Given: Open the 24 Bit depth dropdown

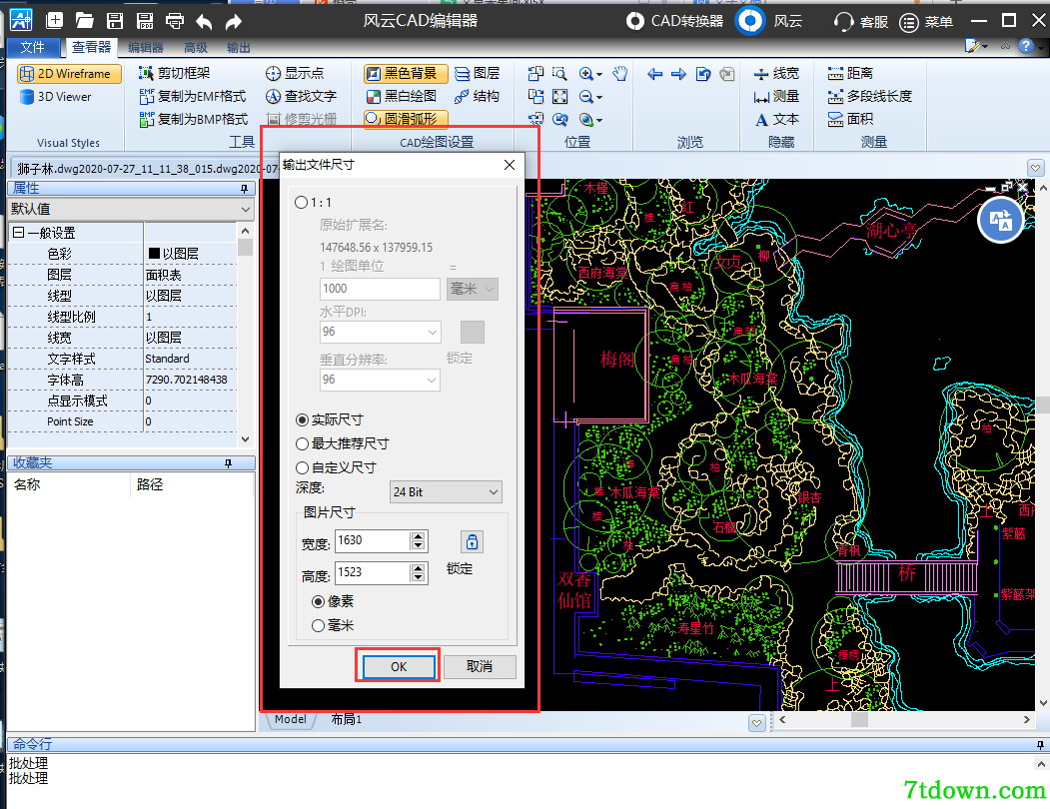Looking at the screenshot, I should pyautogui.click(x=446, y=492).
